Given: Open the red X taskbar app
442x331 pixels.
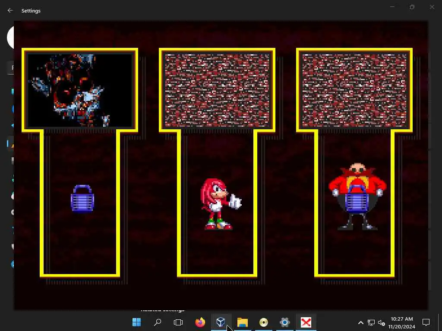Looking at the screenshot, I should click(306, 322).
